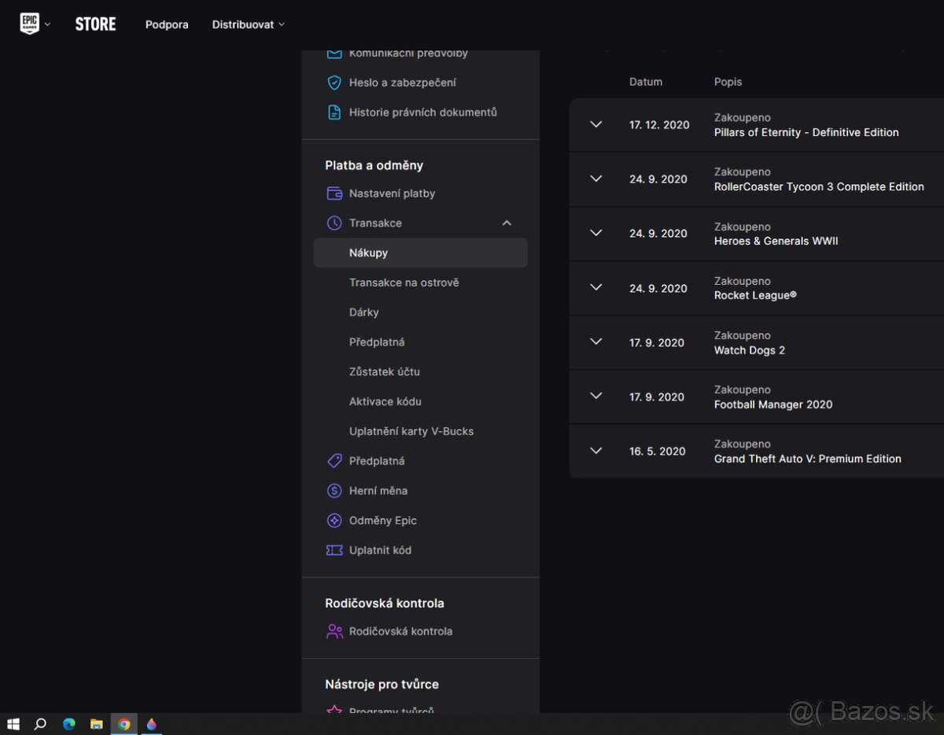Expand Grand Theft Auto V purchase row
This screenshot has width=944, height=735.
596,451
